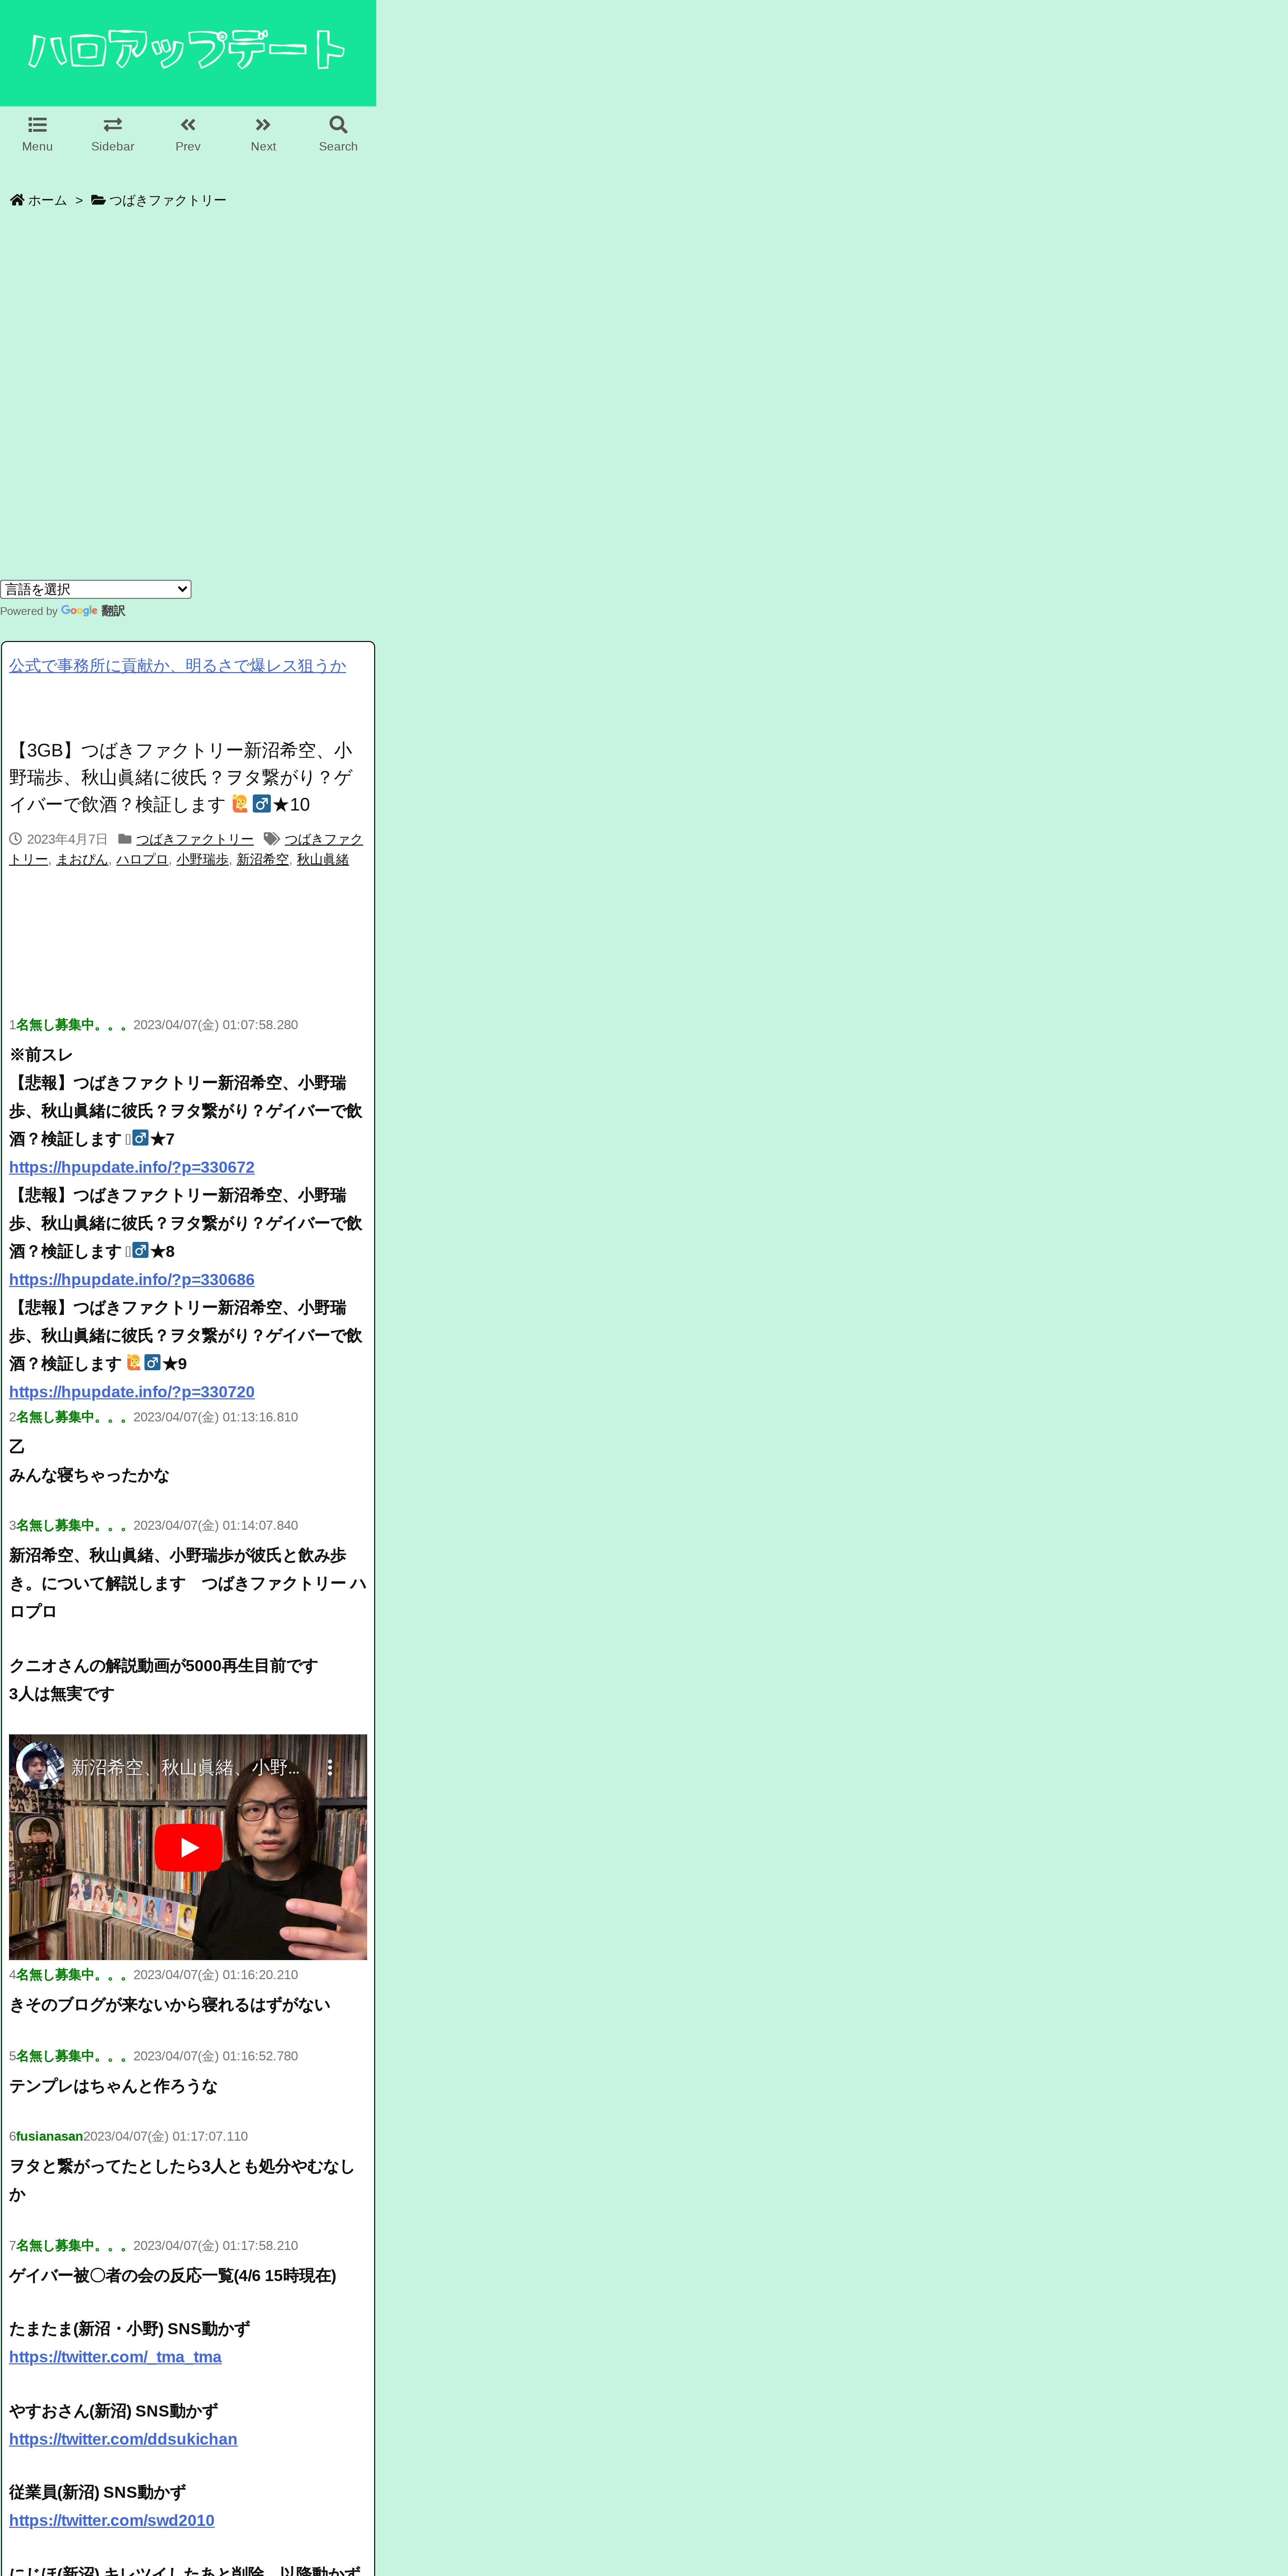
Task: Click the text きそのブログが来ないから寝れるはずがない
Action: (x=169, y=2005)
